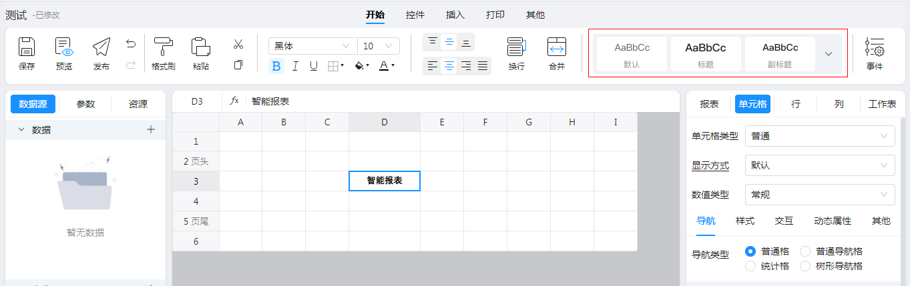
Task: Select the Format Painter (格式刷) tool
Action: [x=163, y=47]
